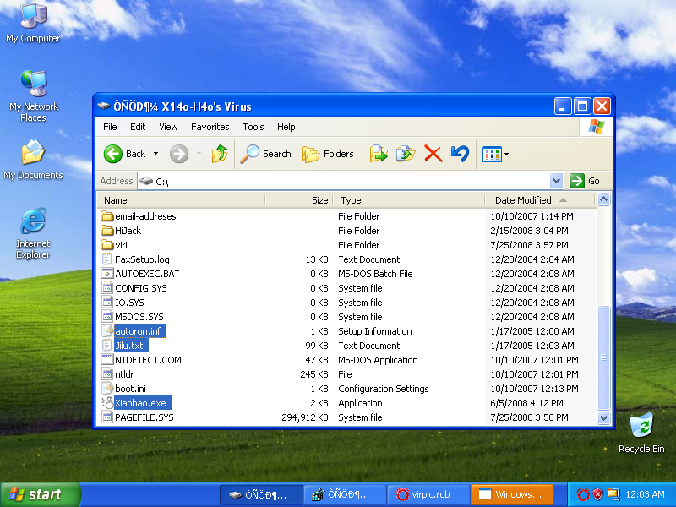Click the vertical scrollbar thumb
The height and width of the screenshot is (507, 676).
(603, 357)
